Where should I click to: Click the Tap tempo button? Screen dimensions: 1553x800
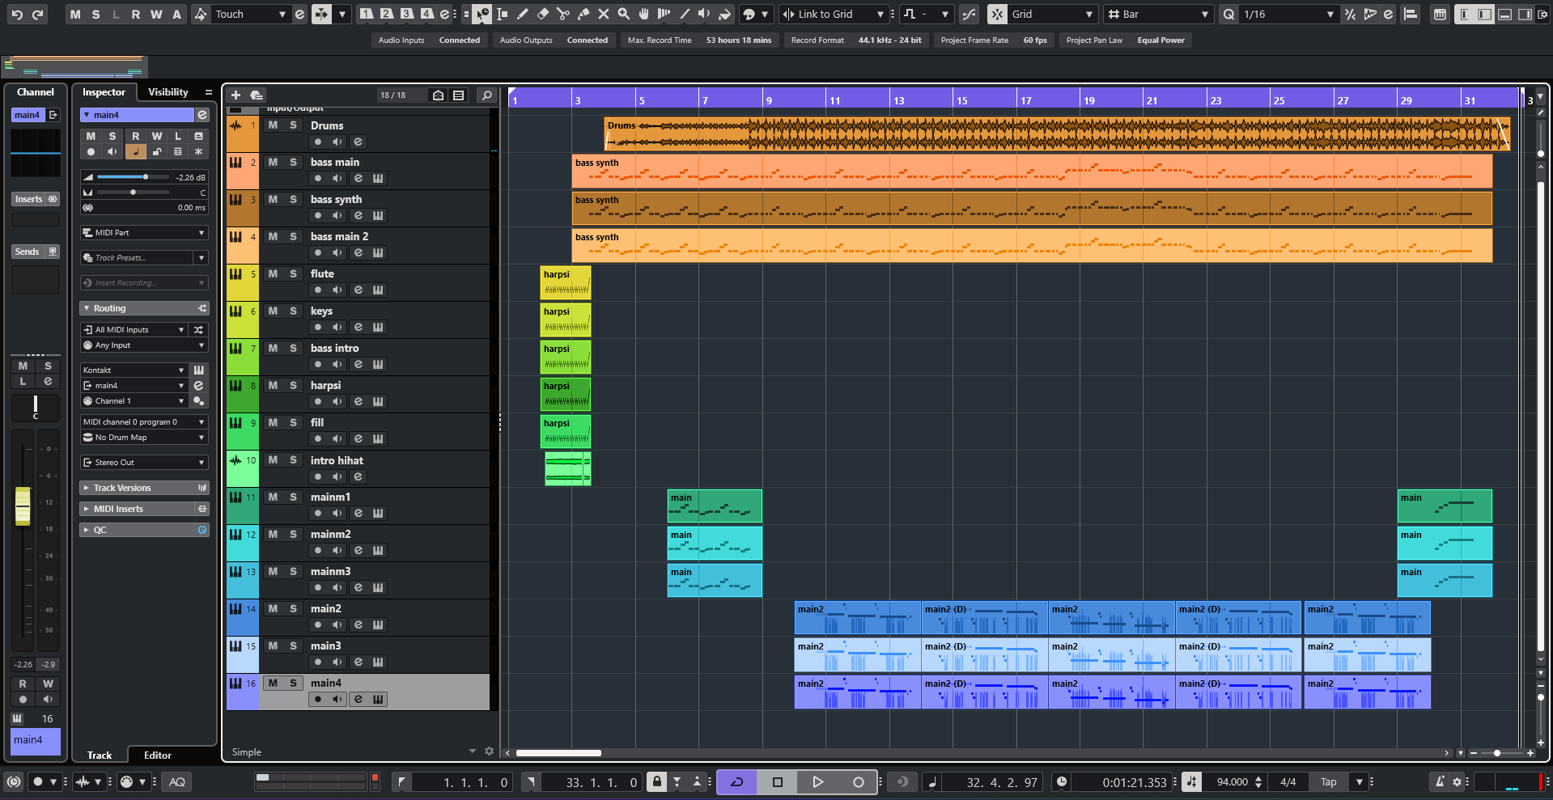click(x=1328, y=782)
